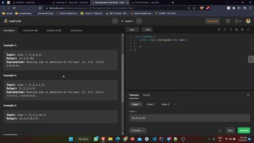Click the Premium button

click(x=213, y=21)
